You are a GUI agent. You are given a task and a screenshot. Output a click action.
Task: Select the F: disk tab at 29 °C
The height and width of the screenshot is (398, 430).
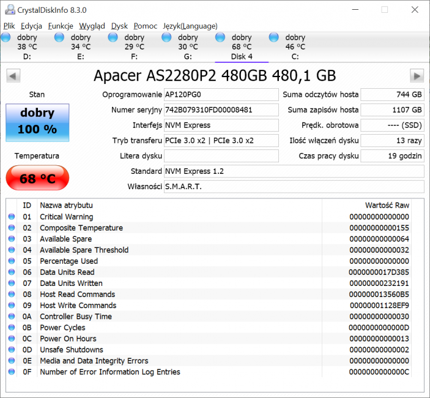coord(134,47)
